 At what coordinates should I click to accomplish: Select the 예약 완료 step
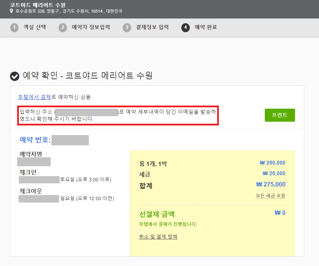coord(206,27)
